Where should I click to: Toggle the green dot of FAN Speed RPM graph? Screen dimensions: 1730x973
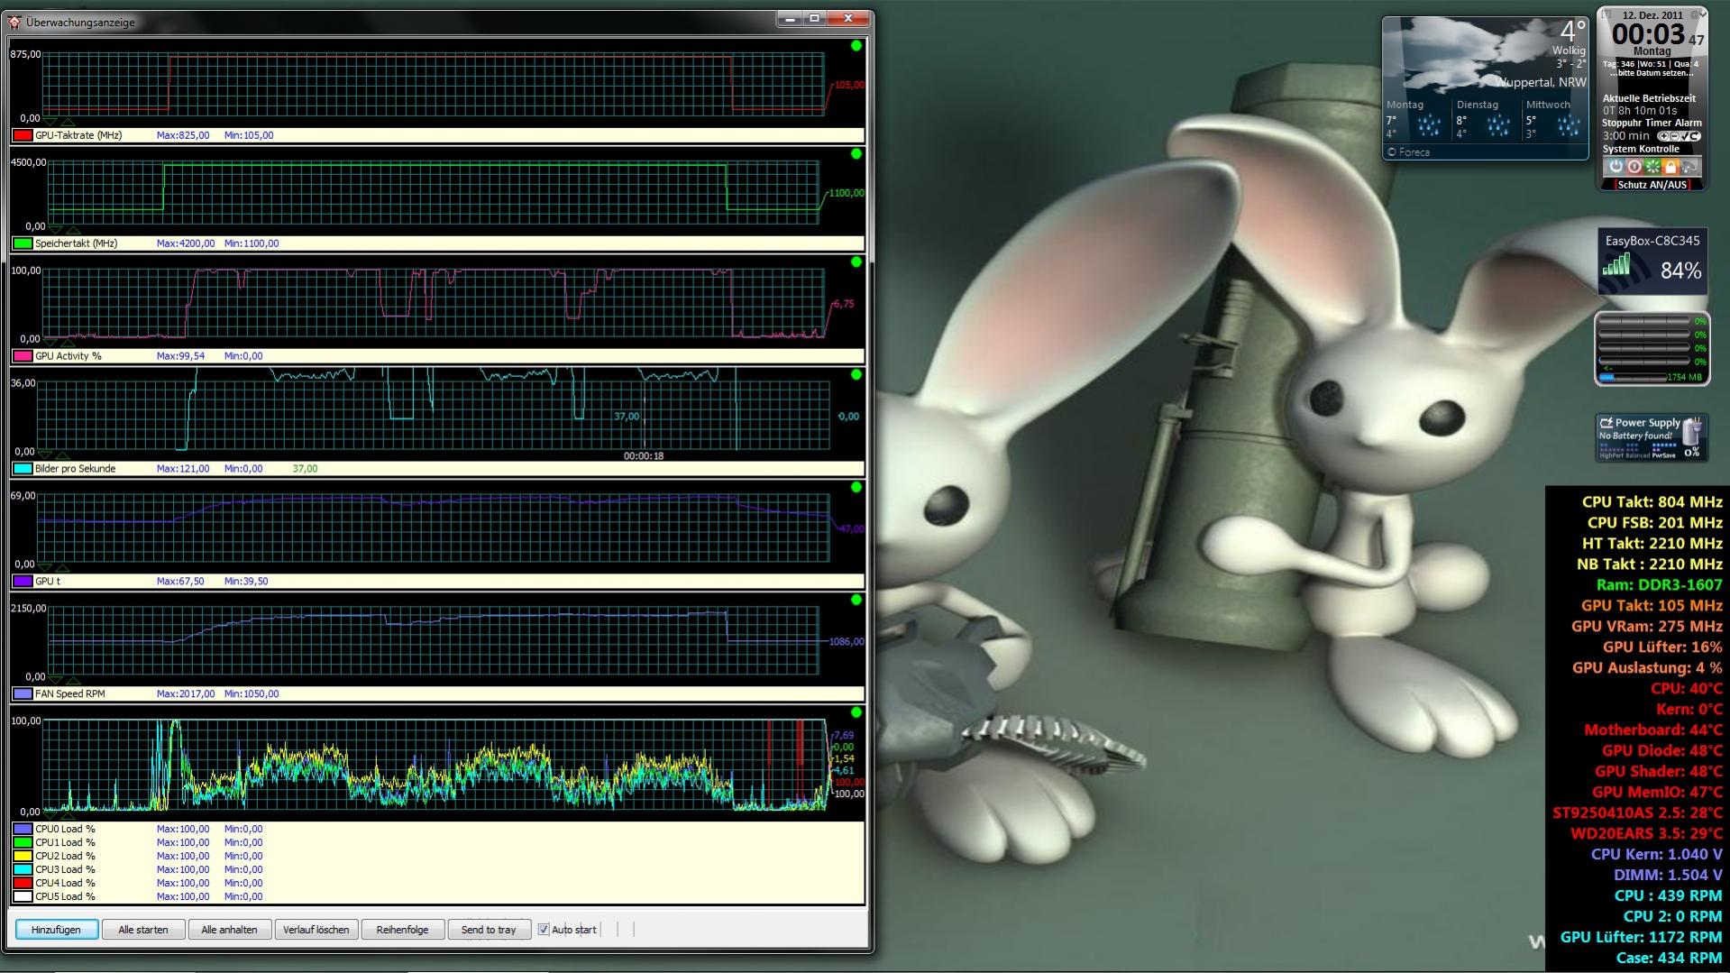pos(856,600)
